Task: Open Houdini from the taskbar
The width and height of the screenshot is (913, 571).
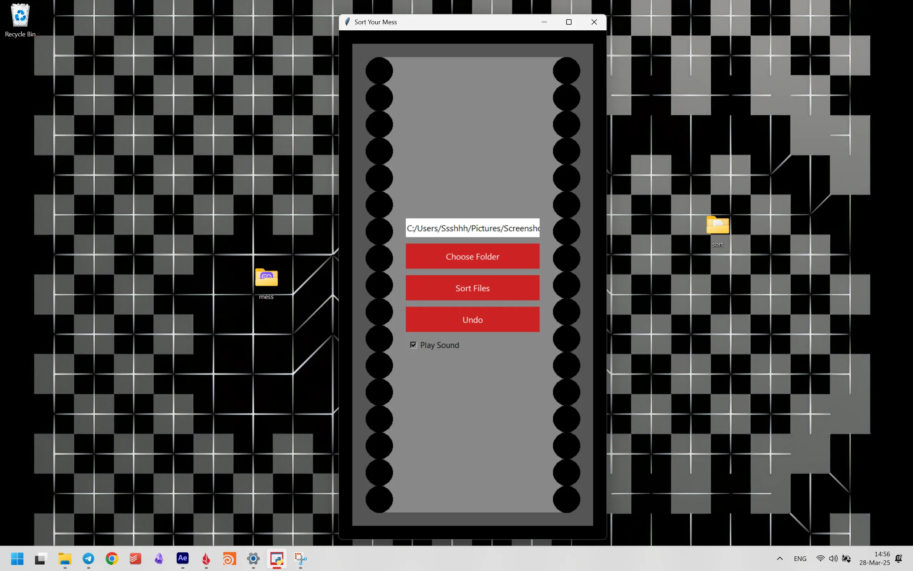Action: [x=229, y=559]
